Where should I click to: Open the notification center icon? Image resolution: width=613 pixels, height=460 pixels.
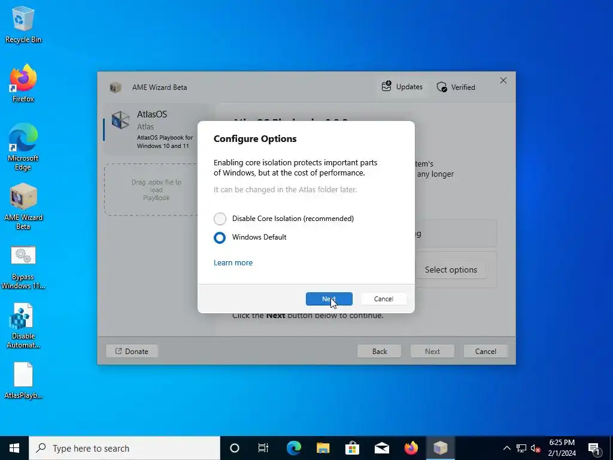tap(594, 448)
